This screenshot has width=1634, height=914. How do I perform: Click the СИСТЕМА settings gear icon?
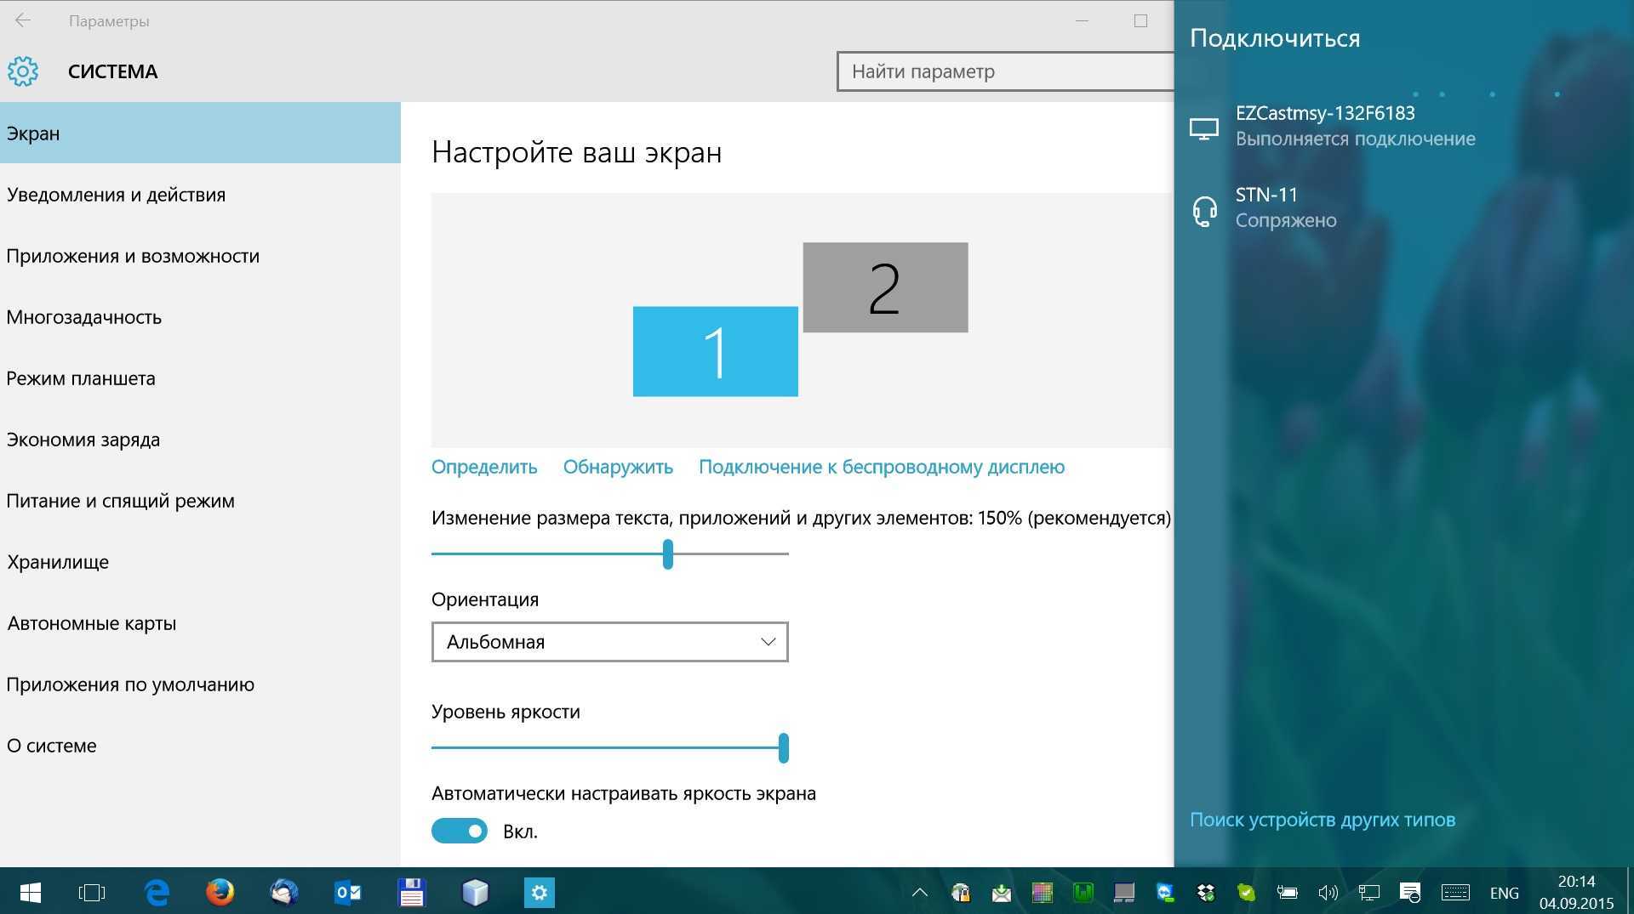point(23,71)
